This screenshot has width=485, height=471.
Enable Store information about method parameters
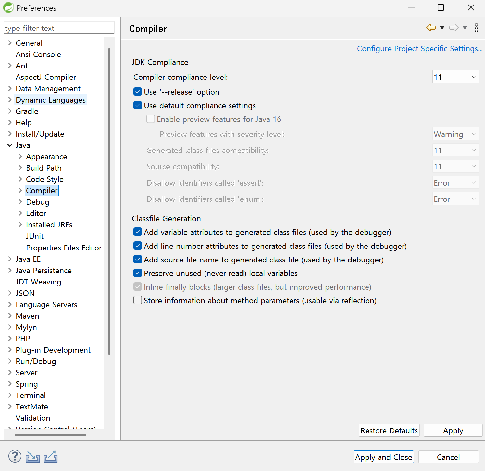click(x=138, y=300)
